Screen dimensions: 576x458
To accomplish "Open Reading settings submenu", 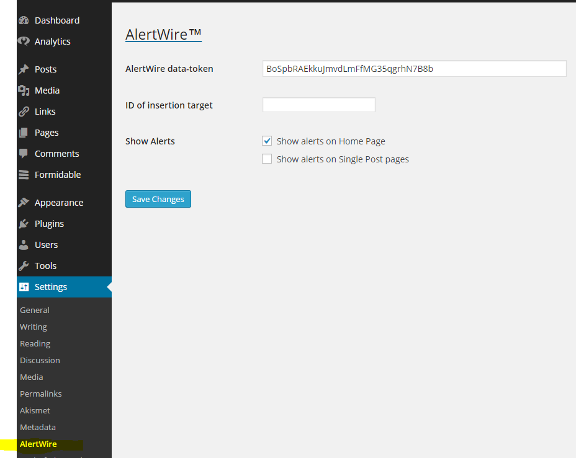I will click(35, 344).
